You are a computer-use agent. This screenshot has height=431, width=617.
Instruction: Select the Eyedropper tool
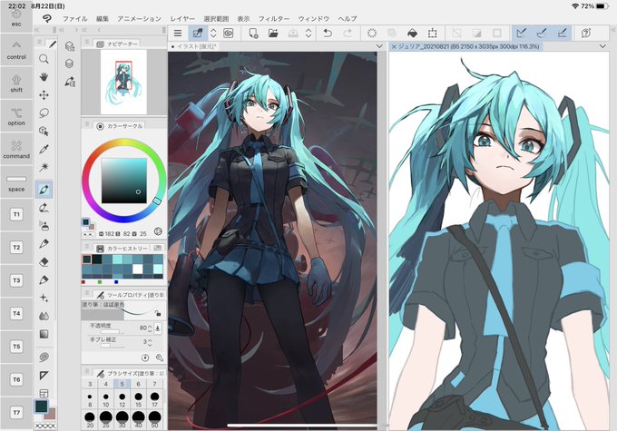click(44, 149)
